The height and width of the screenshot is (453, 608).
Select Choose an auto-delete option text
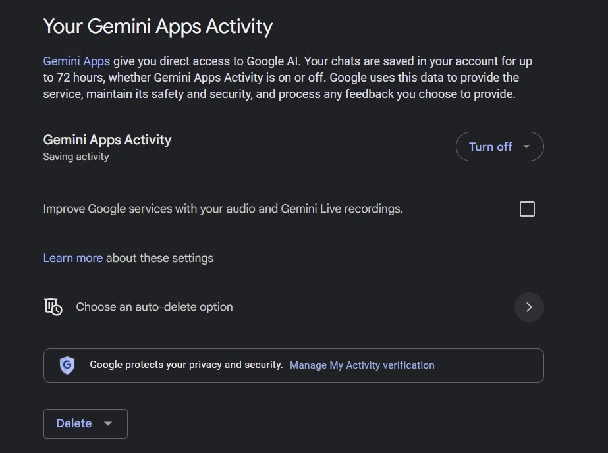tap(154, 307)
